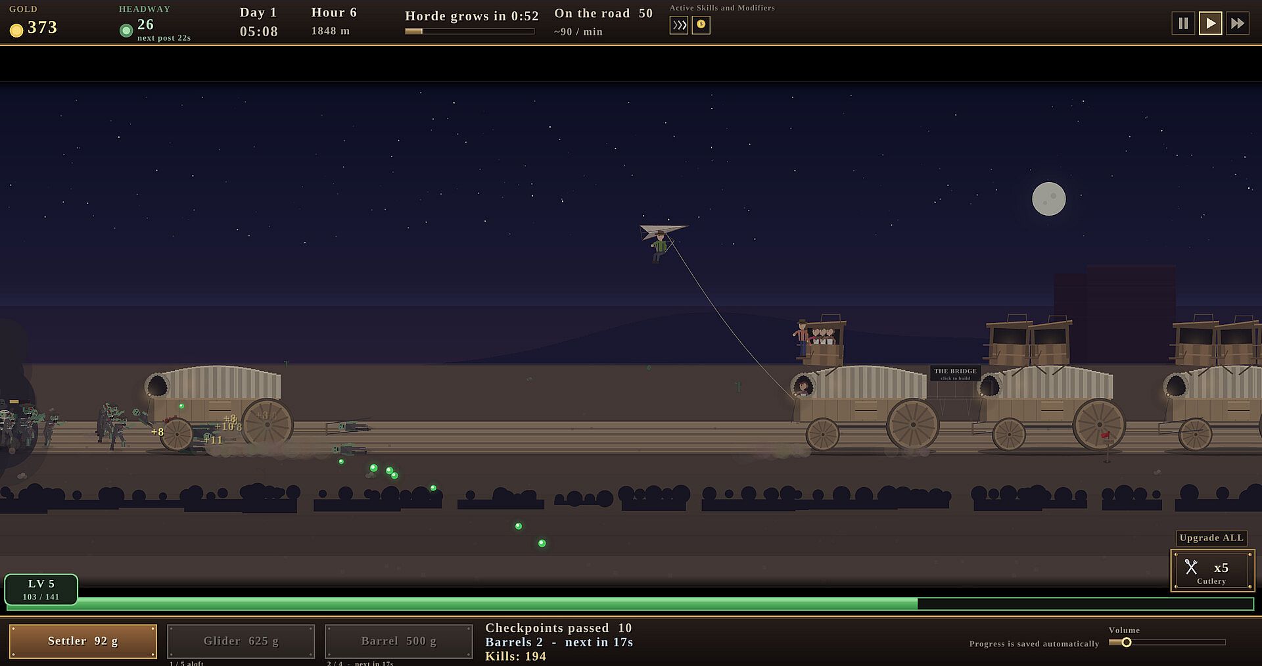
Task: Pause the game
Action: (1183, 24)
